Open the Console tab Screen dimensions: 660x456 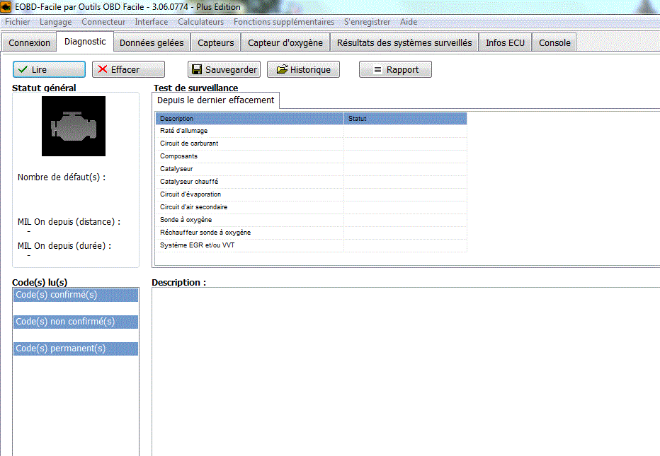tap(554, 42)
